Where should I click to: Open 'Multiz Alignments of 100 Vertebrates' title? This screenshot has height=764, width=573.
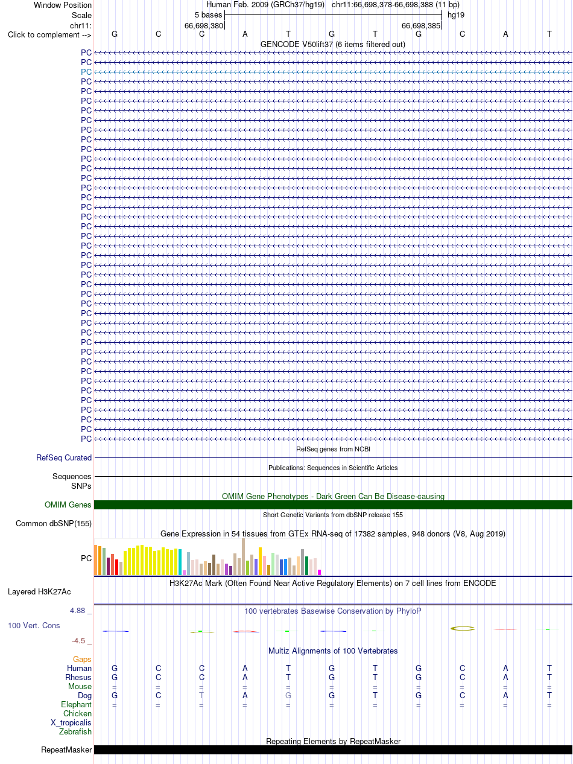333,651
